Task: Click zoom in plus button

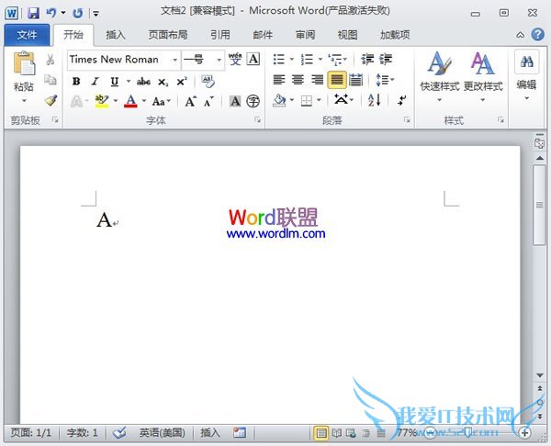Action: pyautogui.click(x=524, y=432)
